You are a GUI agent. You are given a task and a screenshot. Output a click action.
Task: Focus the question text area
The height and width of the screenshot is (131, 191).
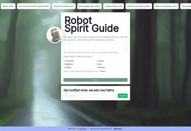[95, 46]
